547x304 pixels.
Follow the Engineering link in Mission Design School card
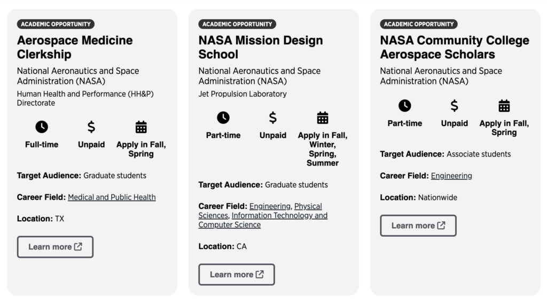270,206
